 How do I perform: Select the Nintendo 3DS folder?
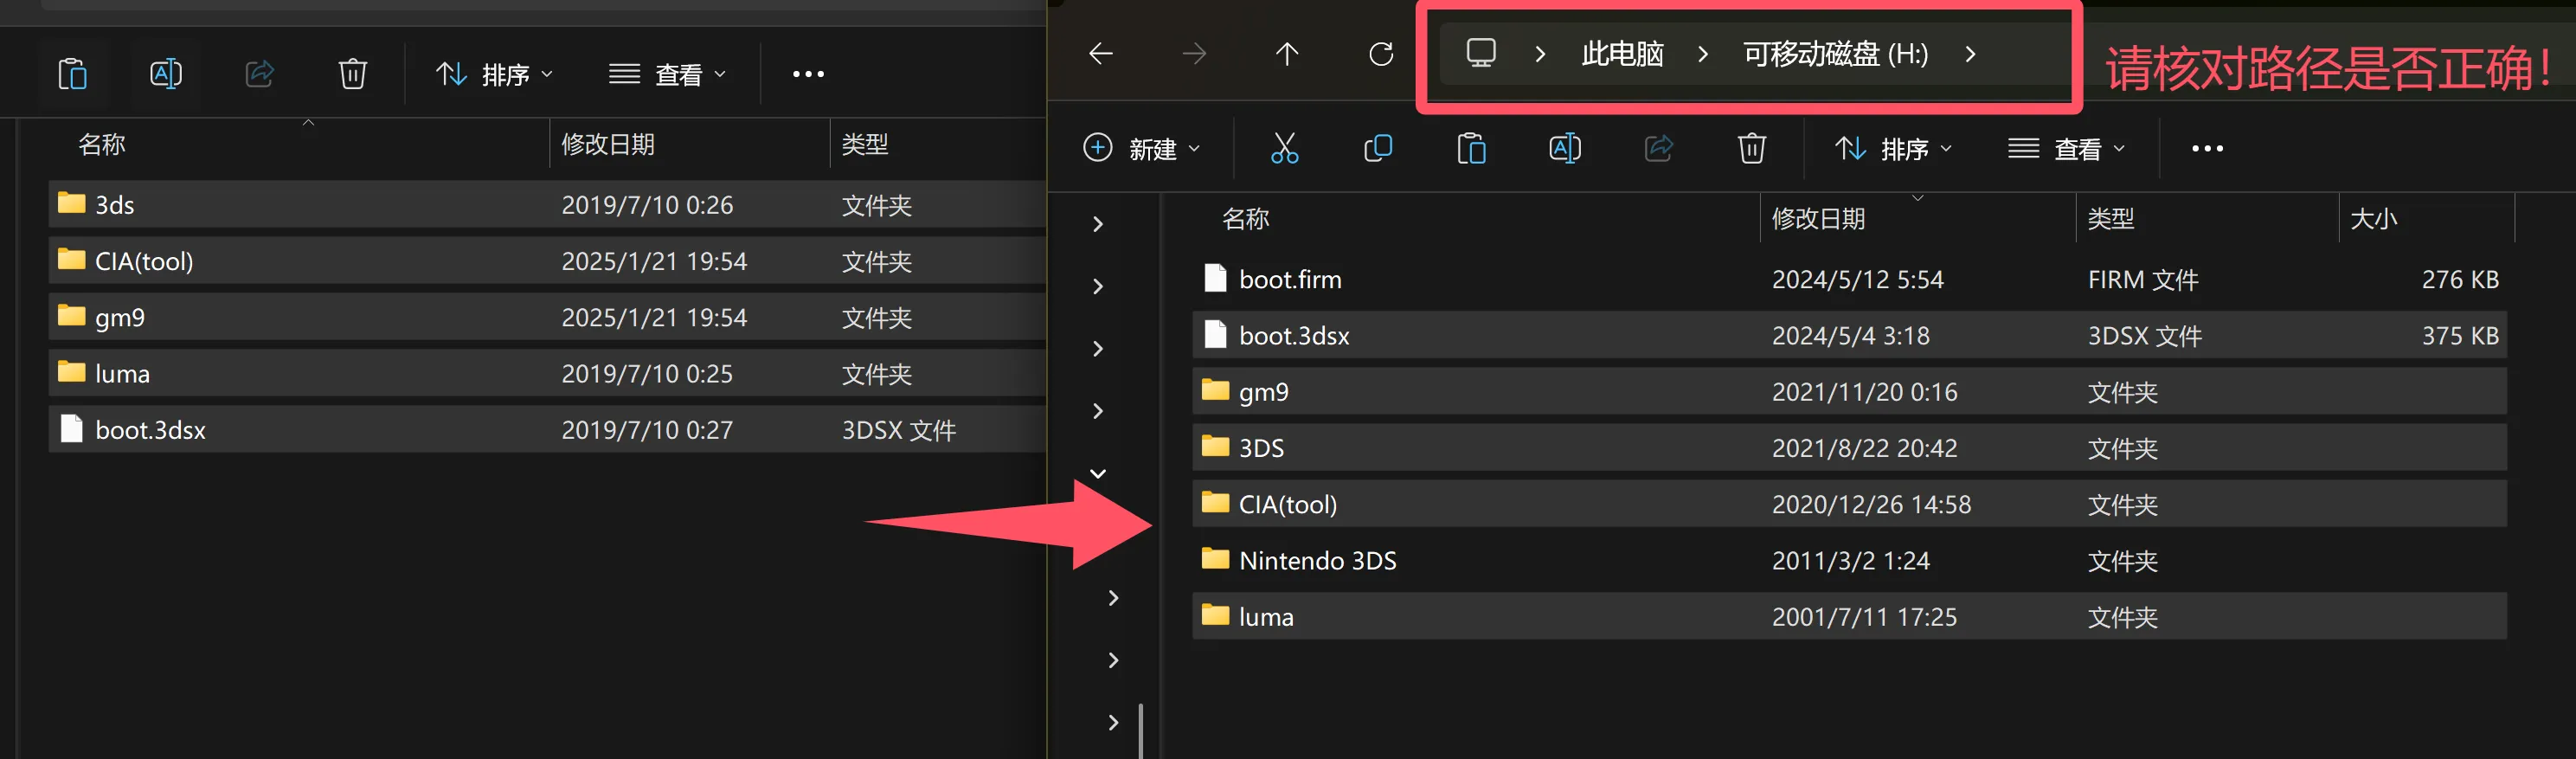coord(1317,561)
